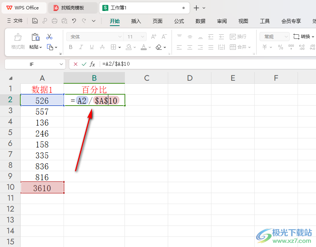Apply the fill color bucket
316x247 pixels.
[129, 47]
